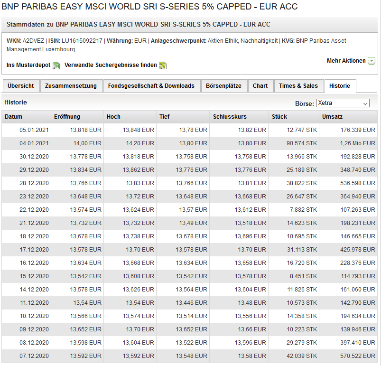Select the date 07.12.2020
This screenshot has width=381, height=366.
34,356
